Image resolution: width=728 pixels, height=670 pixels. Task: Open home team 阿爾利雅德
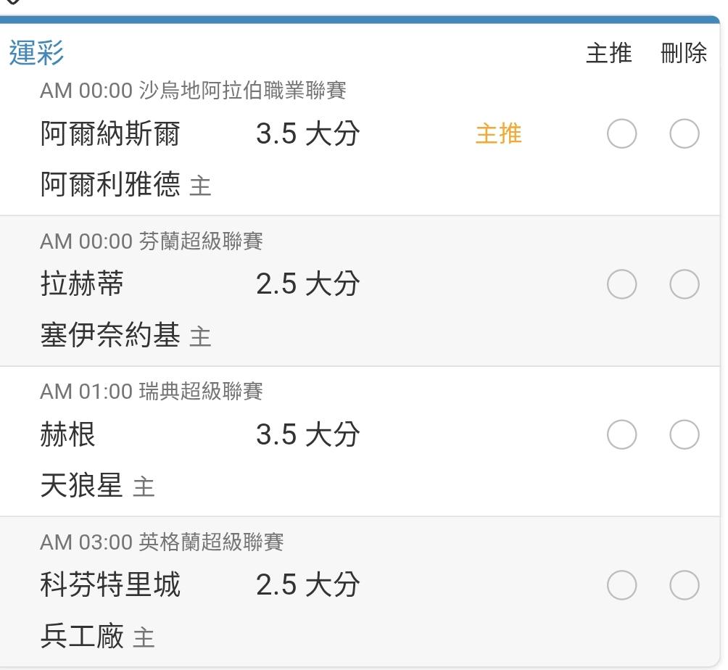point(110,184)
